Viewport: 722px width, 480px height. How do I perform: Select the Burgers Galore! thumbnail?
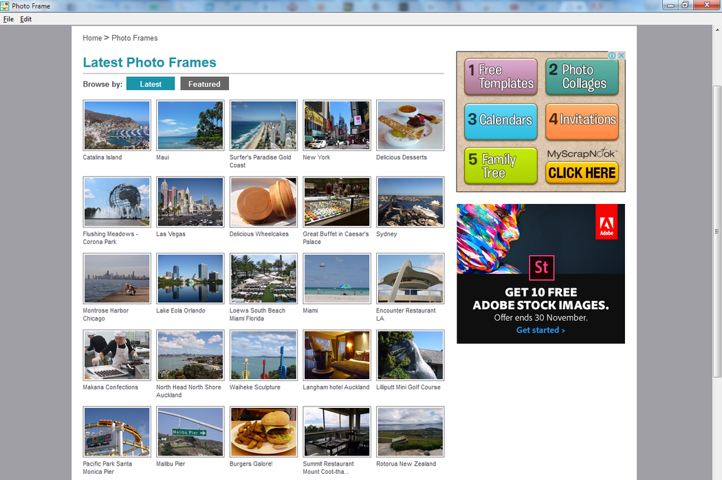[263, 432]
